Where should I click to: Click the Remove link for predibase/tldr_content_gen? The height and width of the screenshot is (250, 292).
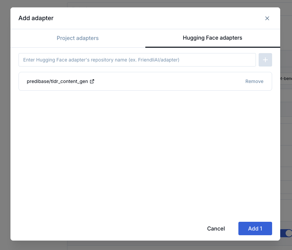pos(254,81)
